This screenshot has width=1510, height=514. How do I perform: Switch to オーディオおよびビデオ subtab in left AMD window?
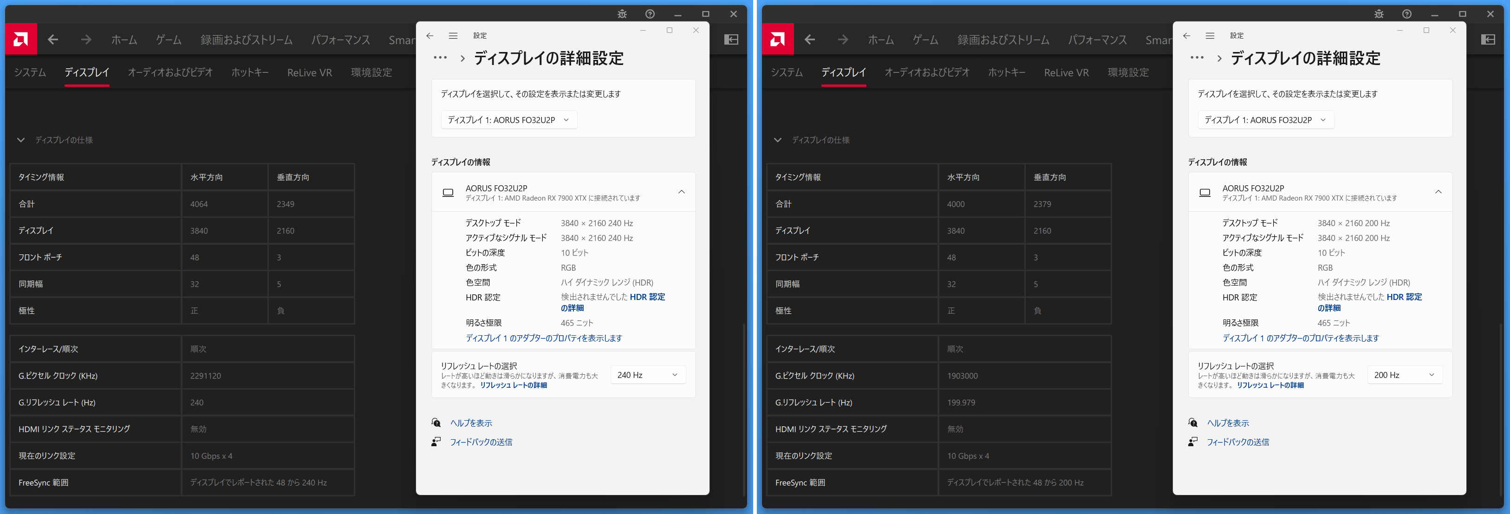click(x=170, y=73)
